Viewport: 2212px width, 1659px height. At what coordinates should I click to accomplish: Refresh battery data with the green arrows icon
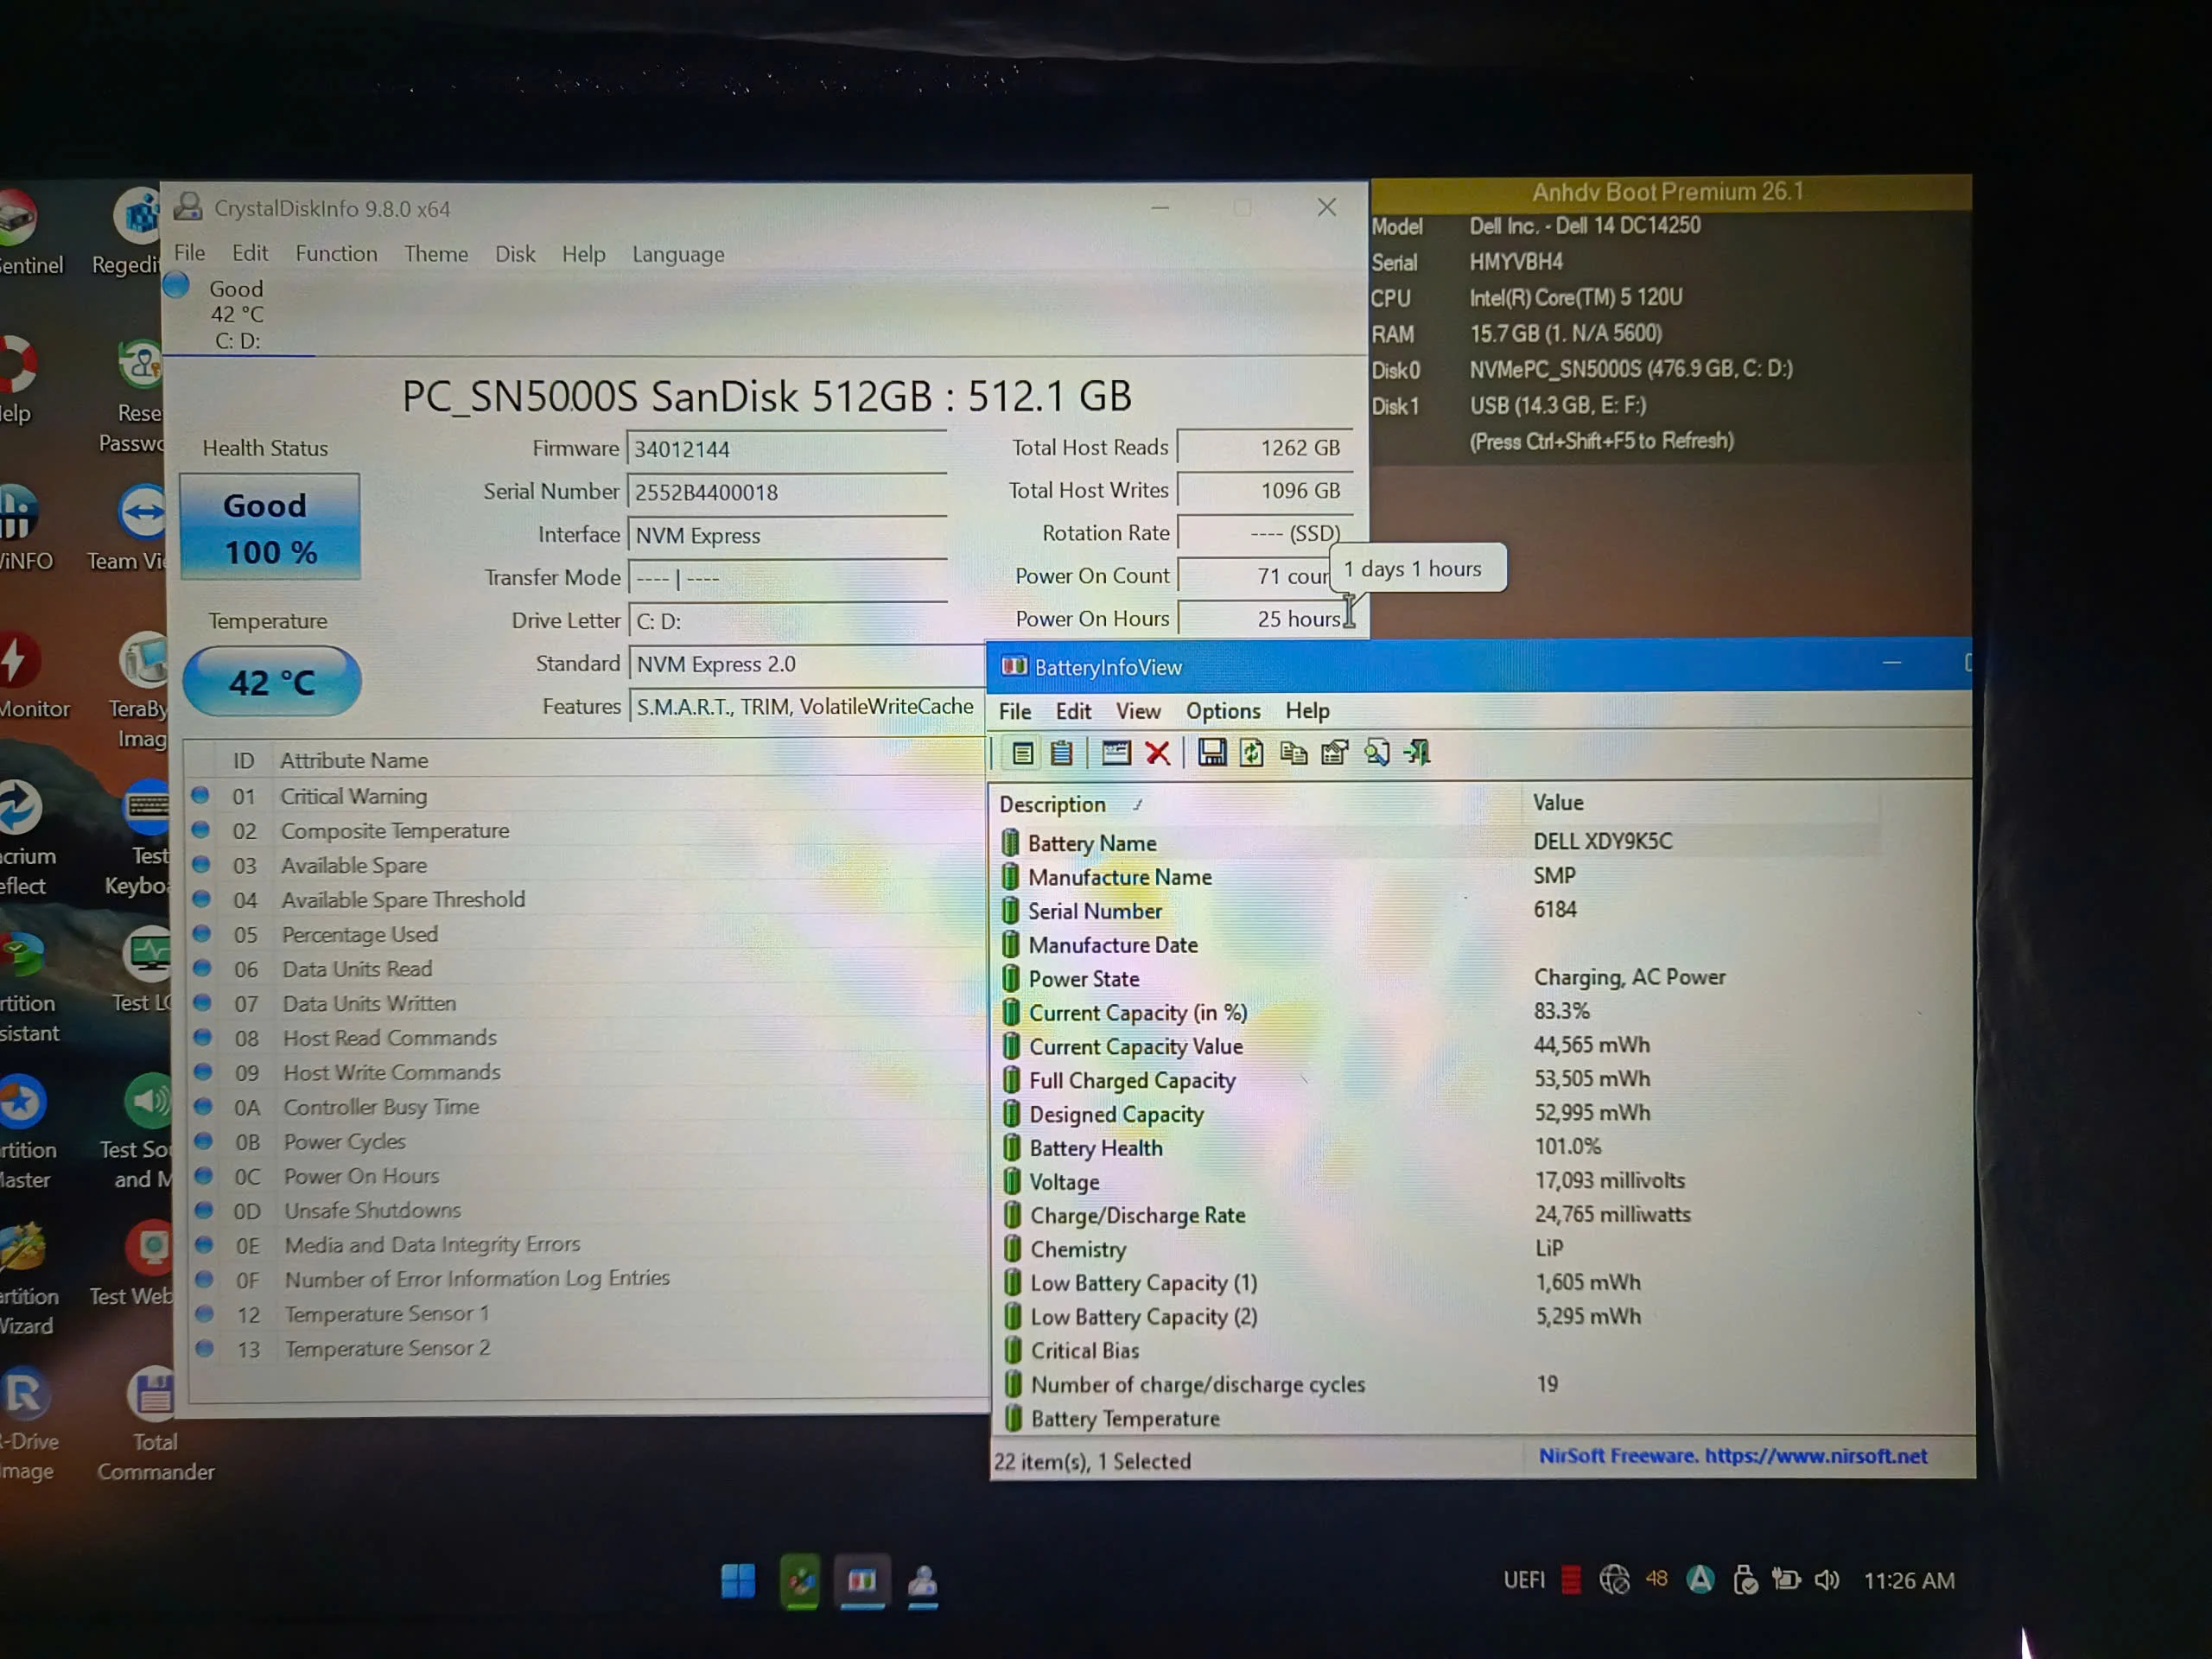(1252, 752)
